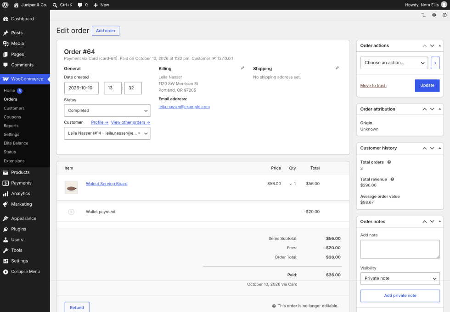Open the Walnut Serving Board product link

pyautogui.click(x=107, y=184)
